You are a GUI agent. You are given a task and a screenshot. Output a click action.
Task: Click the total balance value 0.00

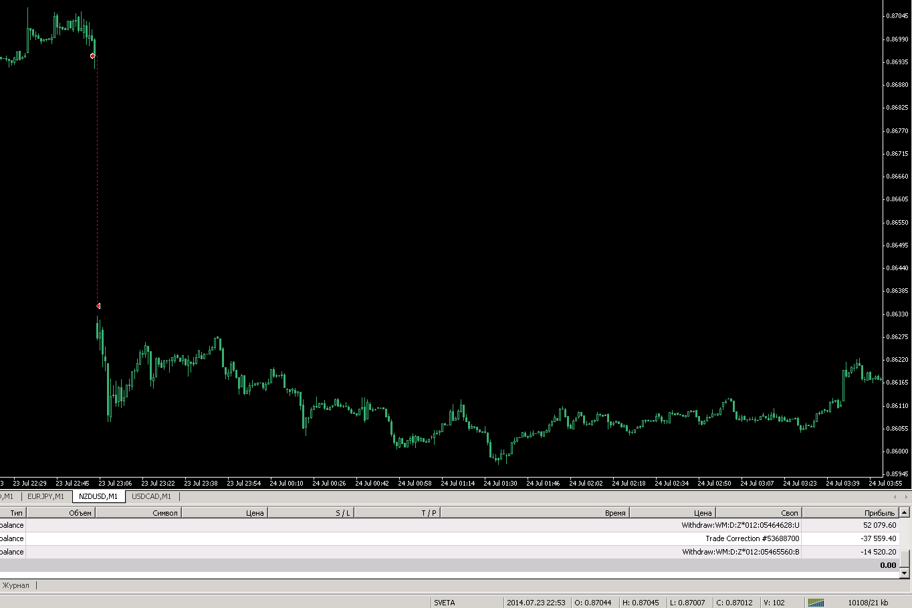(888, 565)
